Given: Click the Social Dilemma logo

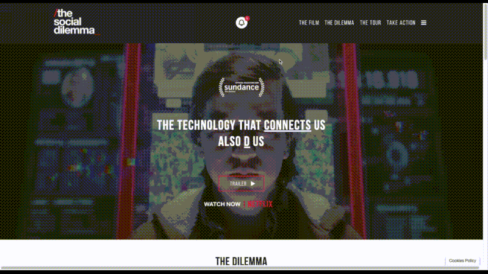Looking at the screenshot, I should click(74, 21).
